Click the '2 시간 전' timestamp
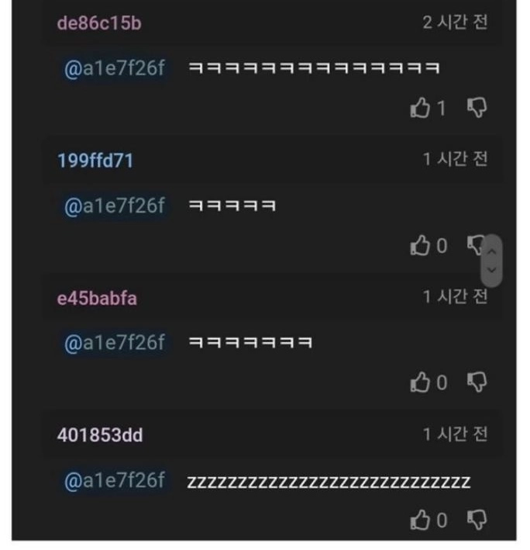The image size is (530, 550). coord(455,22)
